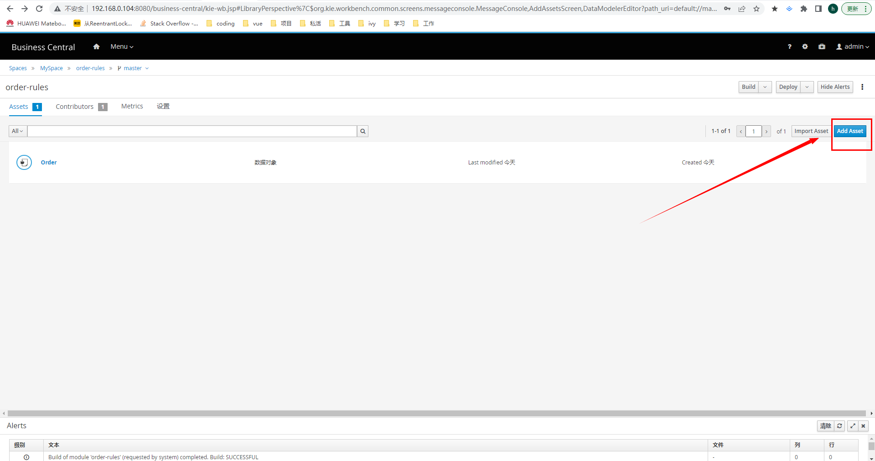Screen dimensions: 875x461
Task: Toggle Hide Alerts button
Action: pos(834,87)
